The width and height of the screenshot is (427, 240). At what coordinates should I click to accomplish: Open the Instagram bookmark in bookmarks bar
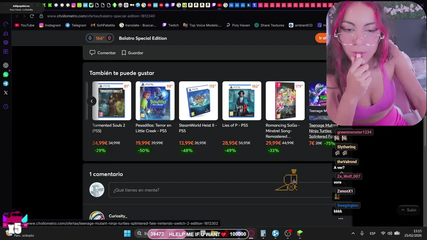pyautogui.click(x=50, y=25)
